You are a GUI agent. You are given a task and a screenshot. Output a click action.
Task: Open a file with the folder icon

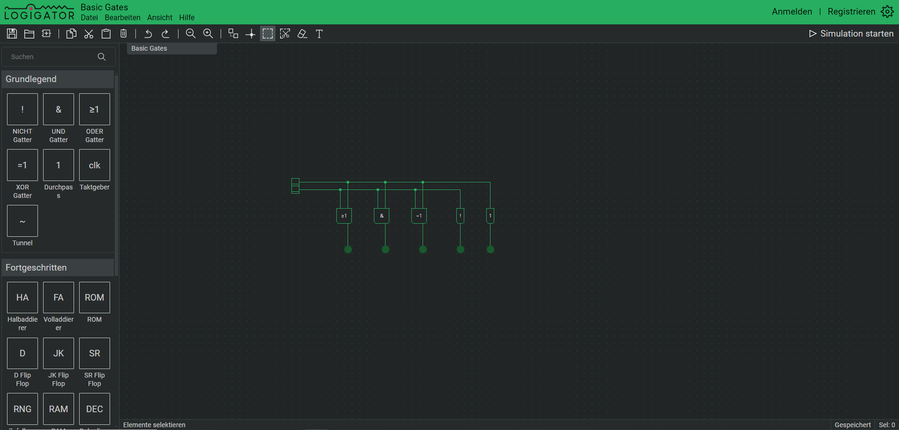point(29,33)
